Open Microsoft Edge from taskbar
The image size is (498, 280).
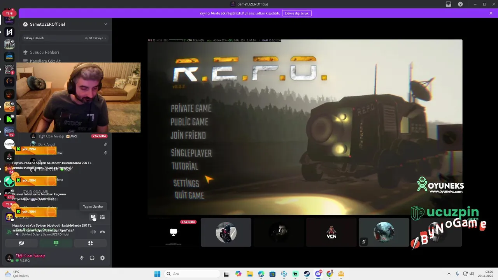[261, 274]
